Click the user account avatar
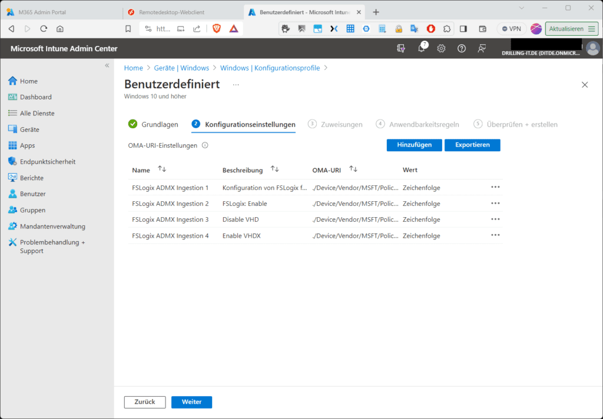The image size is (603, 419). tap(592, 48)
